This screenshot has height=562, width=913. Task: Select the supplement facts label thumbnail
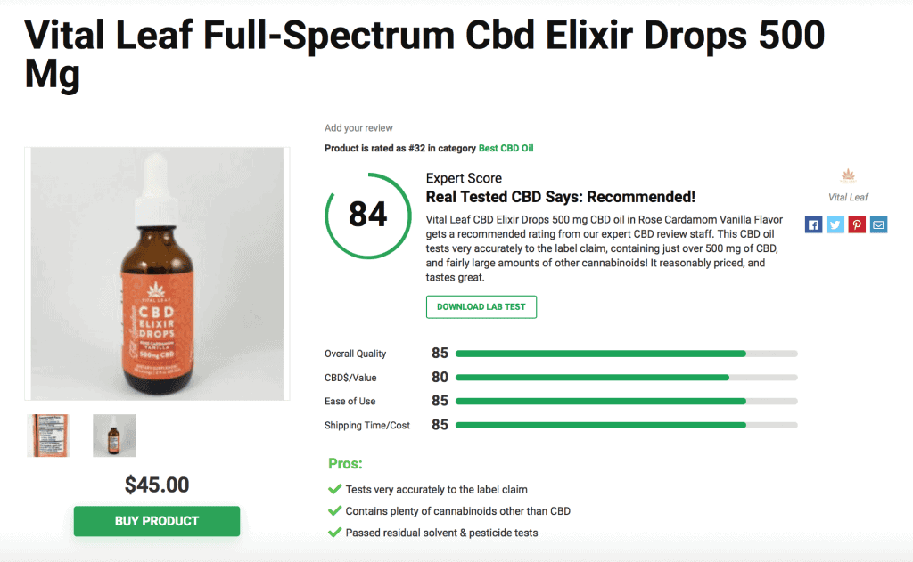click(48, 436)
